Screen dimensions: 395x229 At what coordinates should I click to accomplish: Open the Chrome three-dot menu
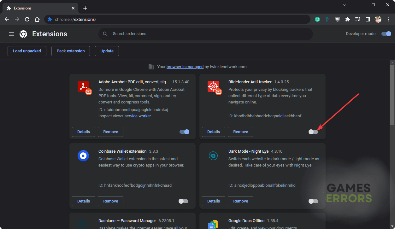pos(388,19)
